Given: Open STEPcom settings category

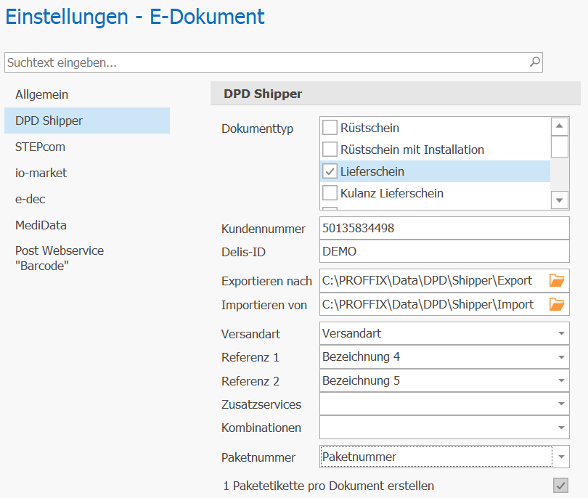Looking at the screenshot, I should click(87, 147).
